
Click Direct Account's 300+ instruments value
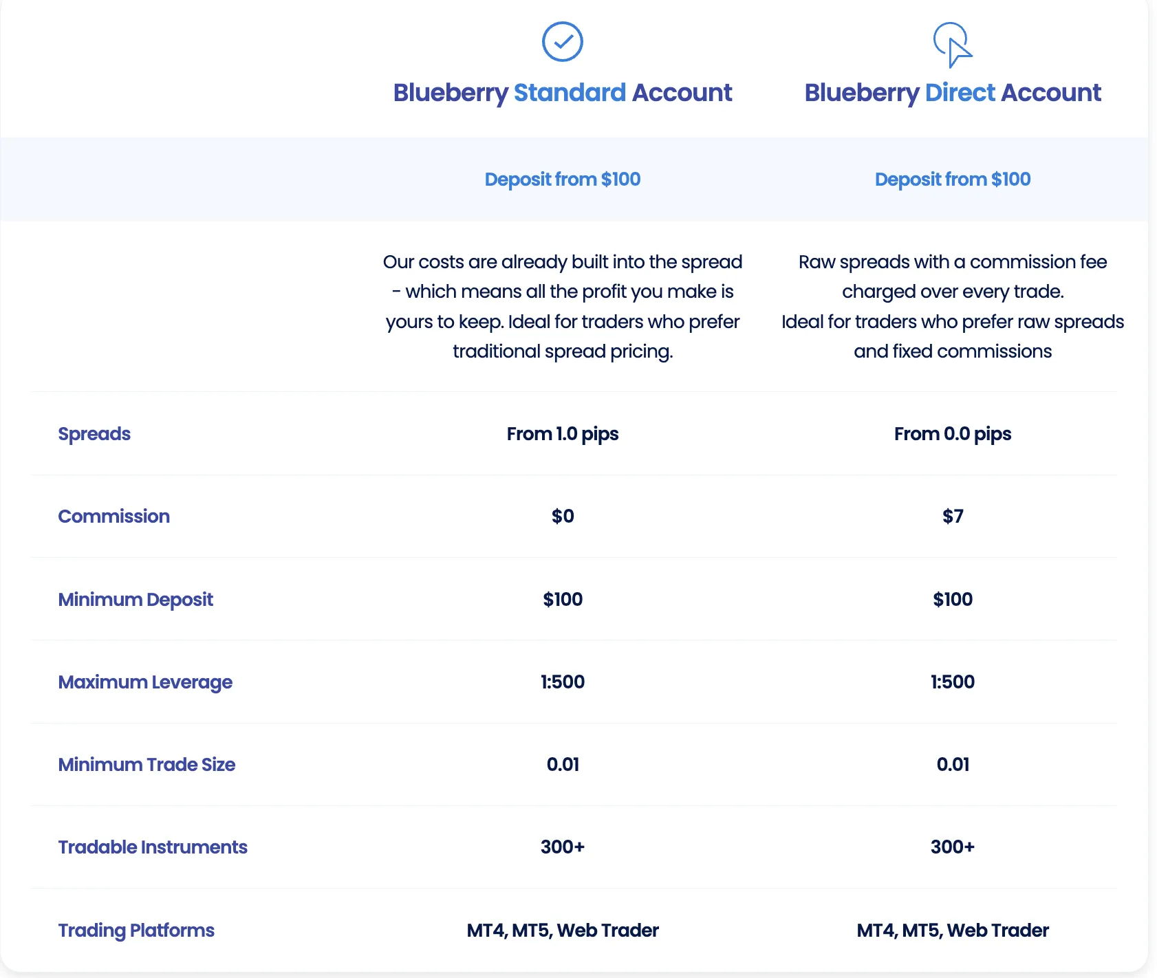[953, 847]
